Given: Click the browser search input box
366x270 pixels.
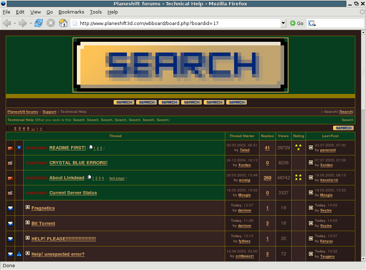Looking at the screenshot, I should 340,23.
